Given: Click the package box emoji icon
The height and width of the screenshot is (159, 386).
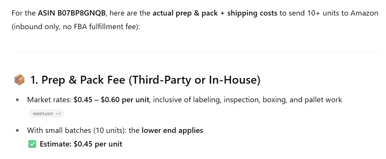Looking at the screenshot, I should click(19, 80).
